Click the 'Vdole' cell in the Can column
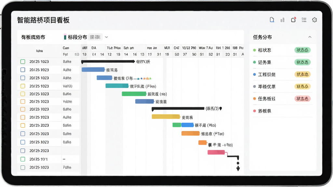The image size is (333, 187). [x=67, y=102]
